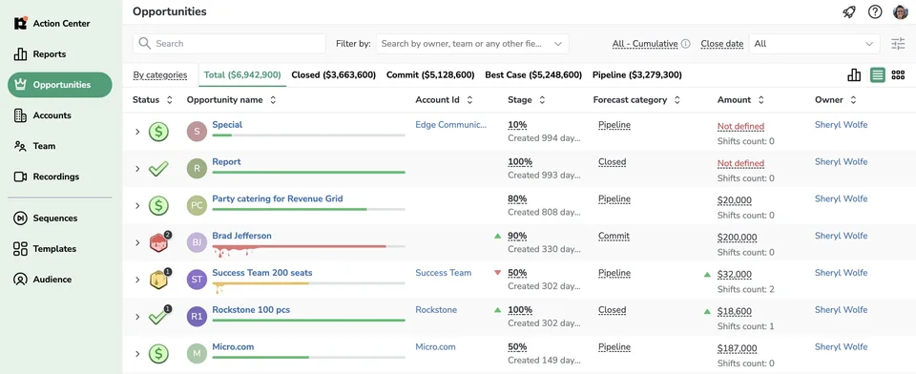Click All - Cumulative option
916x374 pixels.
click(645, 44)
